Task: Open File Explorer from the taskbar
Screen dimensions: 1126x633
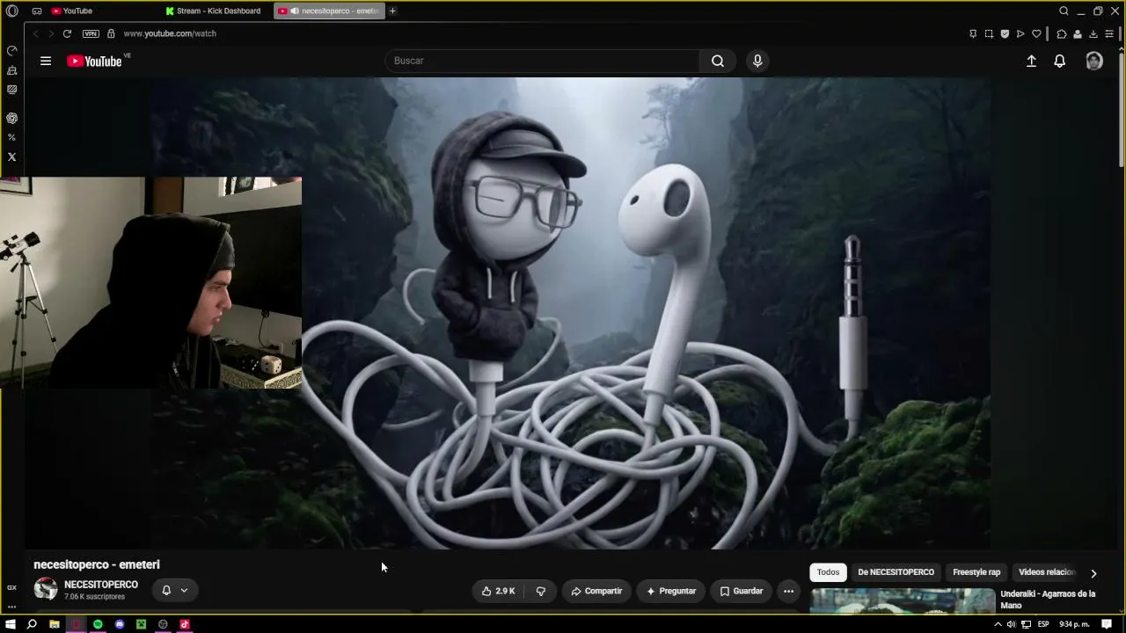Action: coord(54,624)
